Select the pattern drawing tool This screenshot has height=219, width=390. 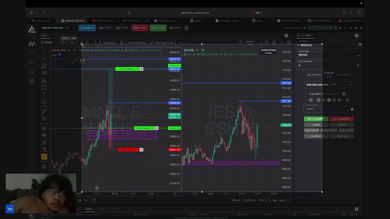pos(44,73)
